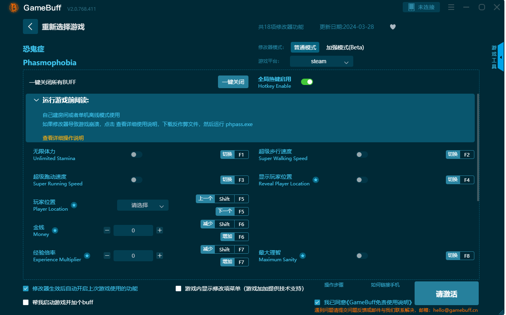506x315 pixels.
Task: Collapse the 运行游戏前阅读 section
Action: pyautogui.click(x=36, y=100)
